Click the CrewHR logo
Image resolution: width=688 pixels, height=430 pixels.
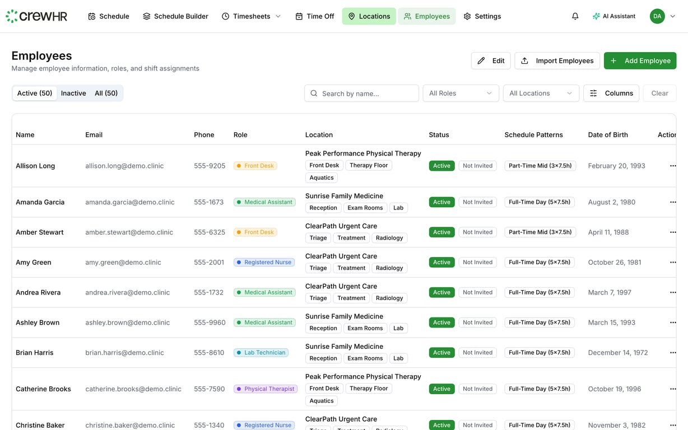[x=36, y=16]
